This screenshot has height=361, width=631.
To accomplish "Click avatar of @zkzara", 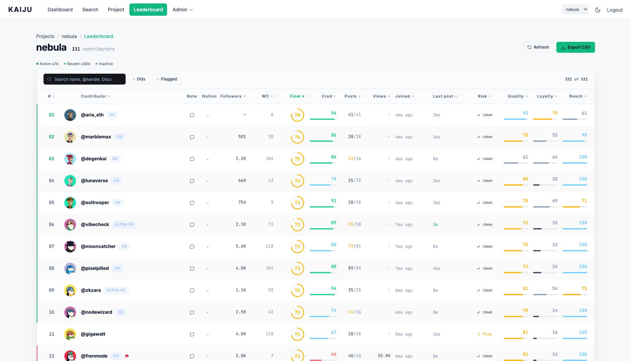I will 70,290.
